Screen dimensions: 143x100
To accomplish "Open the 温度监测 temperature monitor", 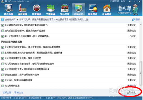I will [23, 10].
